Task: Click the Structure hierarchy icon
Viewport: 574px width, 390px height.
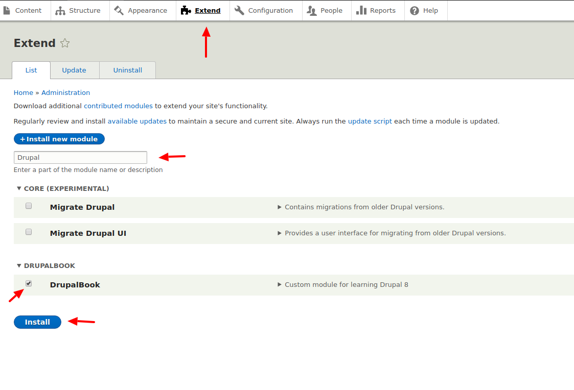Action: tap(60, 11)
